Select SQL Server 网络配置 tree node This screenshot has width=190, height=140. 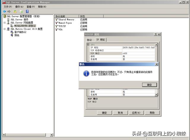point(22,23)
